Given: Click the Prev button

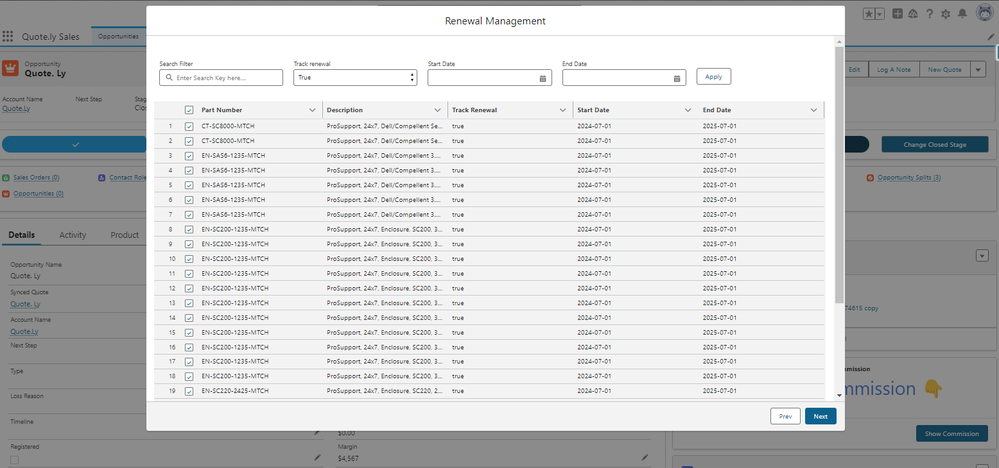Looking at the screenshot, I should 785,416.
